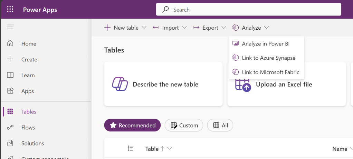Open the Create page in sidebar
This screenshot has width=353, height=159.
(x=29, y=60)
